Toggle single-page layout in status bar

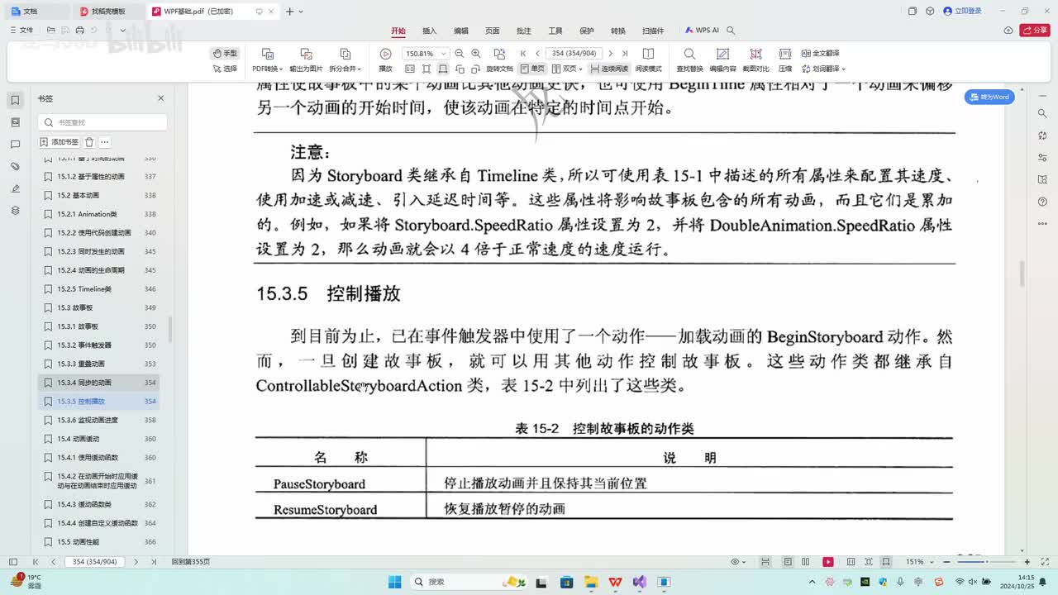click(787, 561)
